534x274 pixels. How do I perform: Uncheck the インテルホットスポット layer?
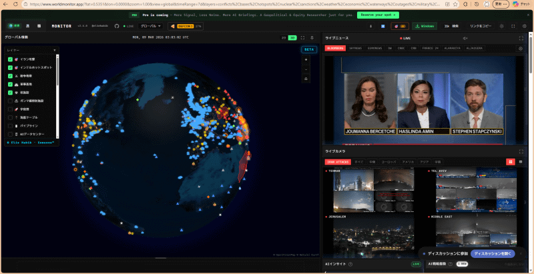pyautogui.click(x=10, y=67)
